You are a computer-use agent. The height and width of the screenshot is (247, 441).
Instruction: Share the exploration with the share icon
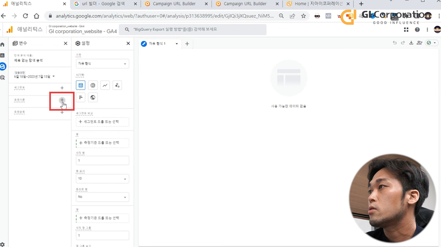419,43
